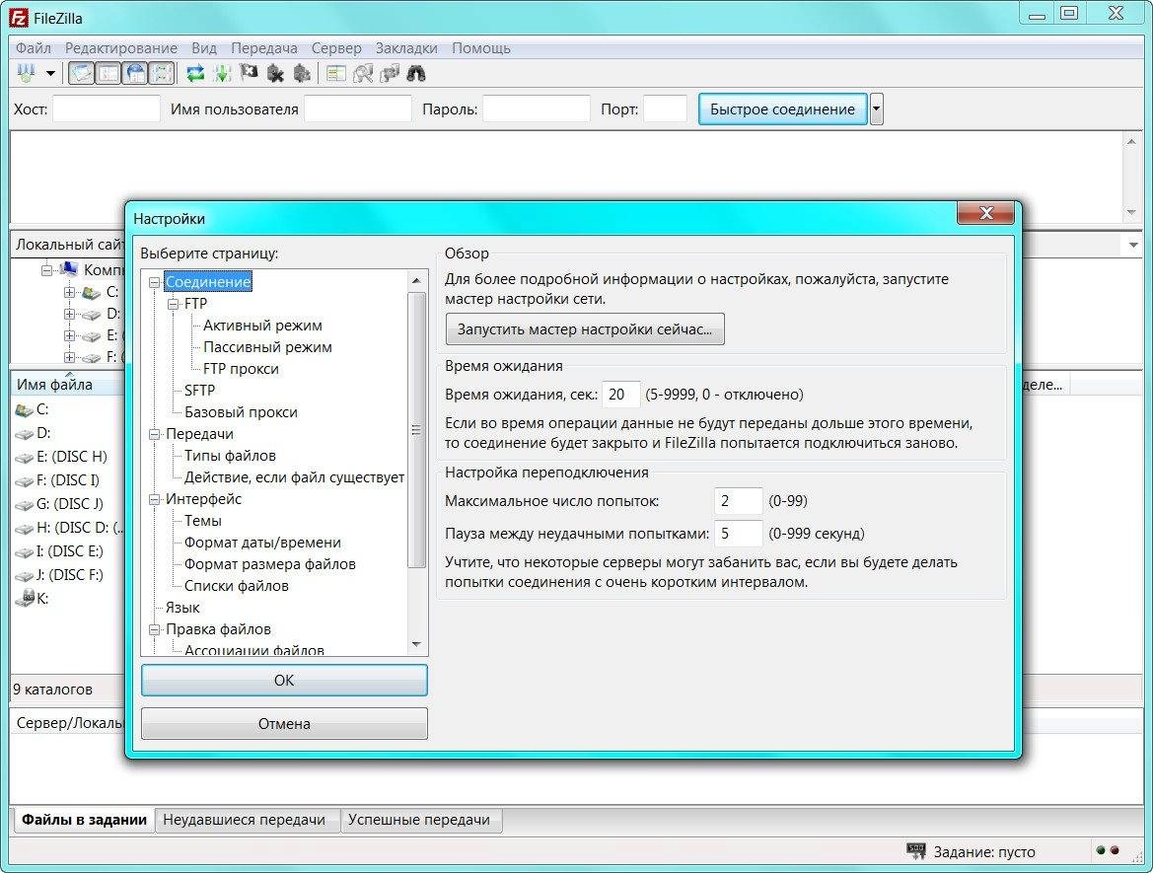Toggle remote directory tree icon
1153x873 pixels.
(136, 73)
